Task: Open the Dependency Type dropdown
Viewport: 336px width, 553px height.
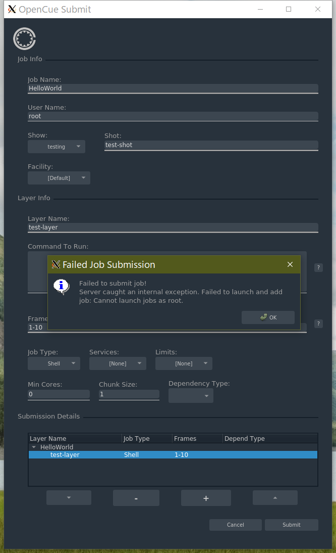Action: click(191, 396)
